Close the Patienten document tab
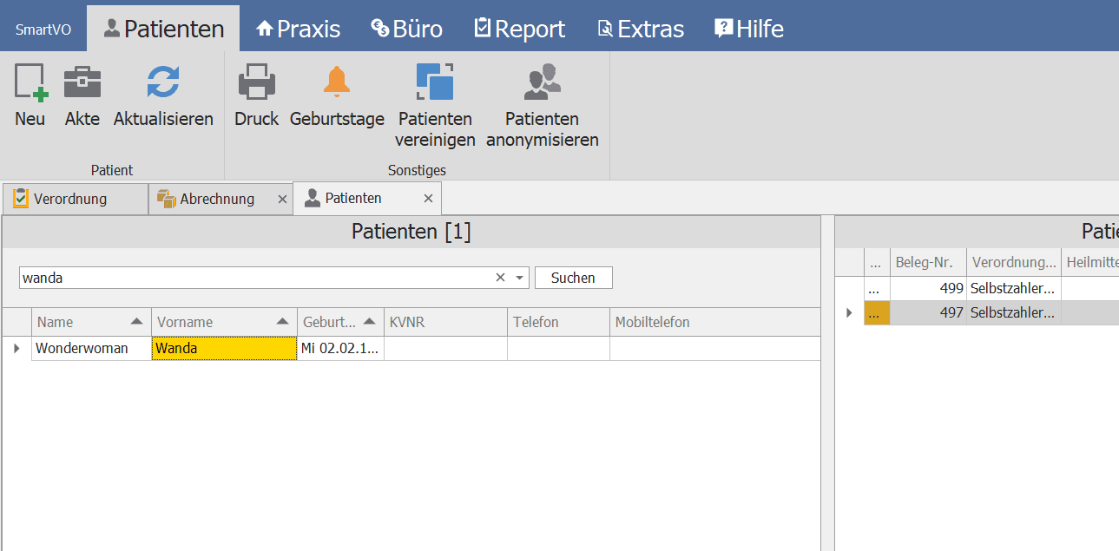This screenshot has width=1119, height=551. click(x=428, y=199)
